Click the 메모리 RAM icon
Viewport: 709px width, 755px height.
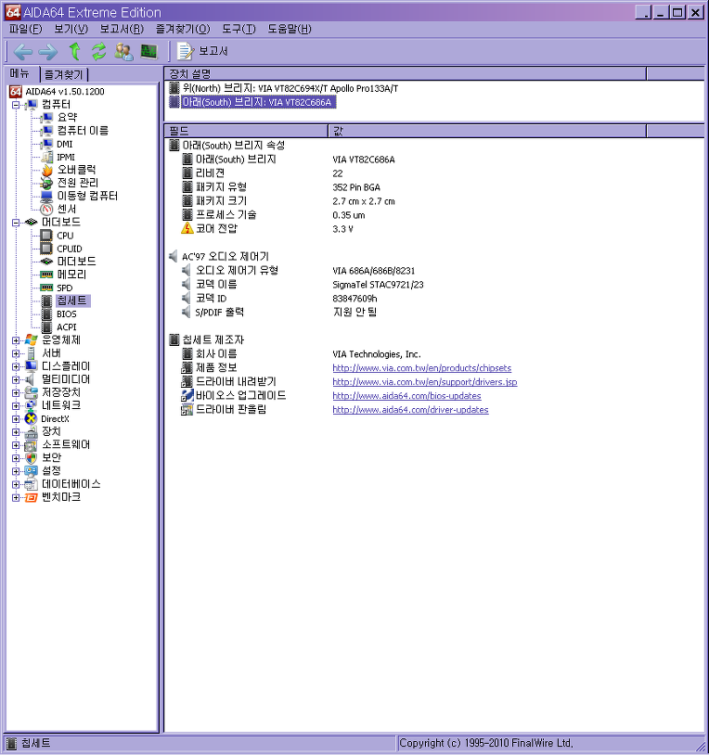(46, 275)
